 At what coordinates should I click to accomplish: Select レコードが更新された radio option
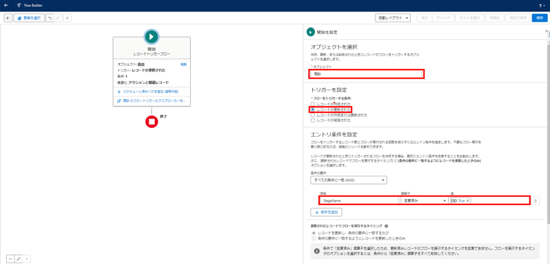(x=313, y=110)
